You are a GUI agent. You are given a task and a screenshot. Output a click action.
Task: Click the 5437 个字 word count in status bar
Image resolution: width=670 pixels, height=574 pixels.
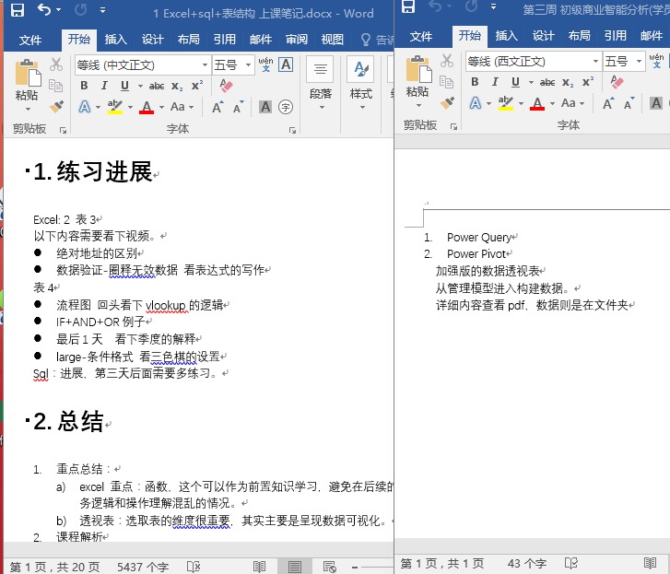143,566
